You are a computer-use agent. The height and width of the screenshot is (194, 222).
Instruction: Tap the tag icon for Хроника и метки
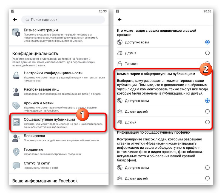coord(16,105)
